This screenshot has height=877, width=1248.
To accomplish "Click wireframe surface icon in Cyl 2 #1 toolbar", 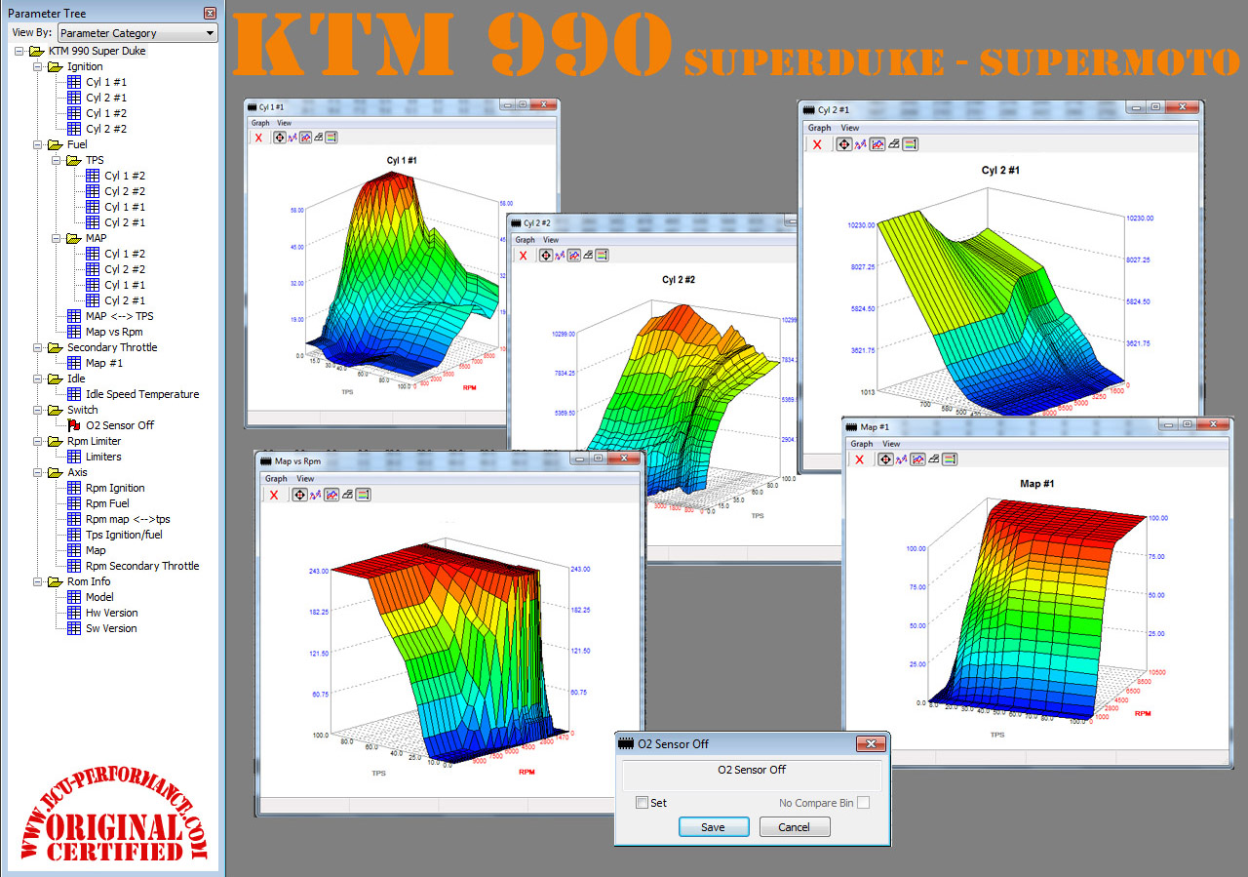I will [x=894, y=143].
